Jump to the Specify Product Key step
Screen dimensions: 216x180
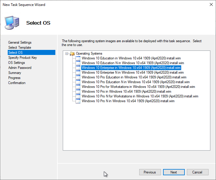click(x=22, y=58)
